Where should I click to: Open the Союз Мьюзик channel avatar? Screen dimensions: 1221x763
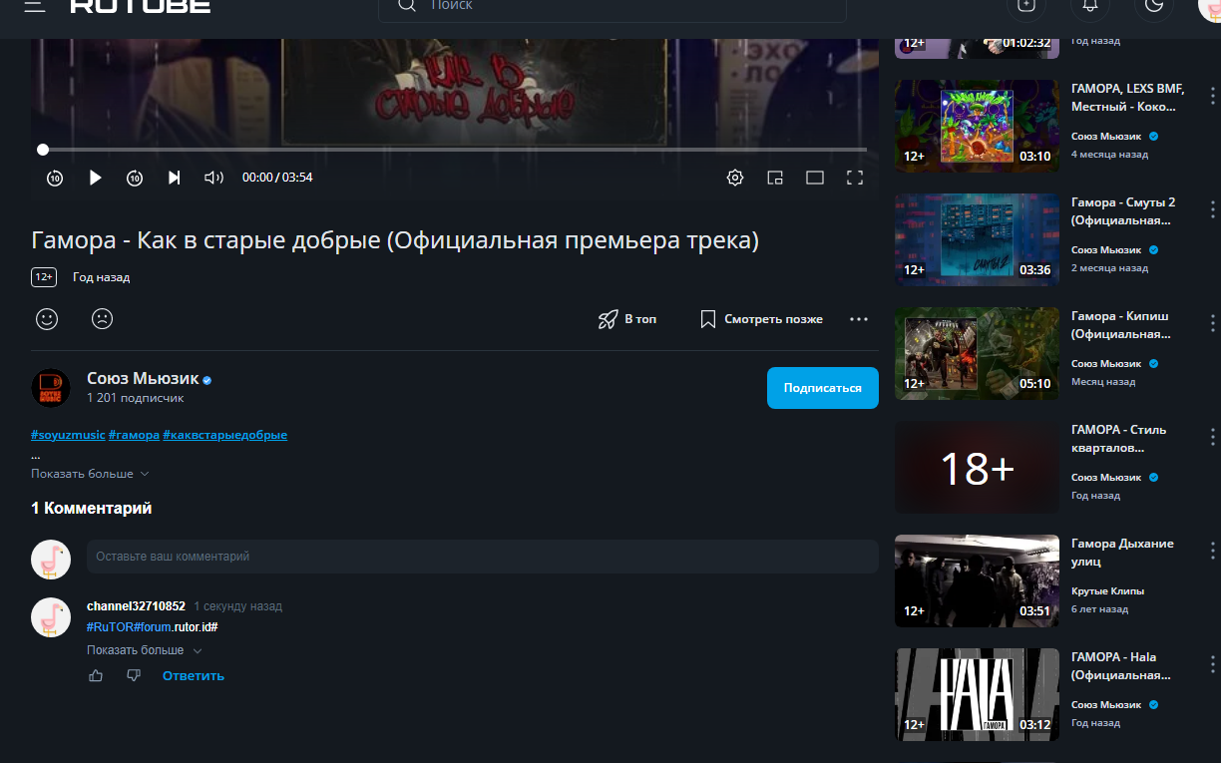point(51,388)
